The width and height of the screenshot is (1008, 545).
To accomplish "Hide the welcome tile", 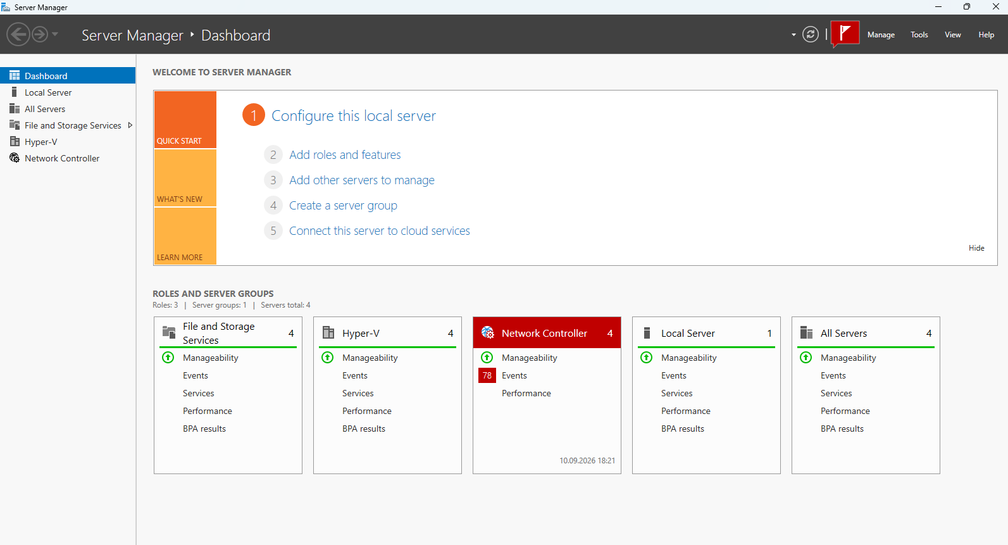I will 976,248.
